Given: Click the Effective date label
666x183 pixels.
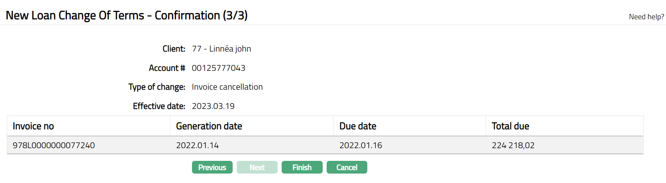Looking at the screenshot, I should [x=159, y=106].
